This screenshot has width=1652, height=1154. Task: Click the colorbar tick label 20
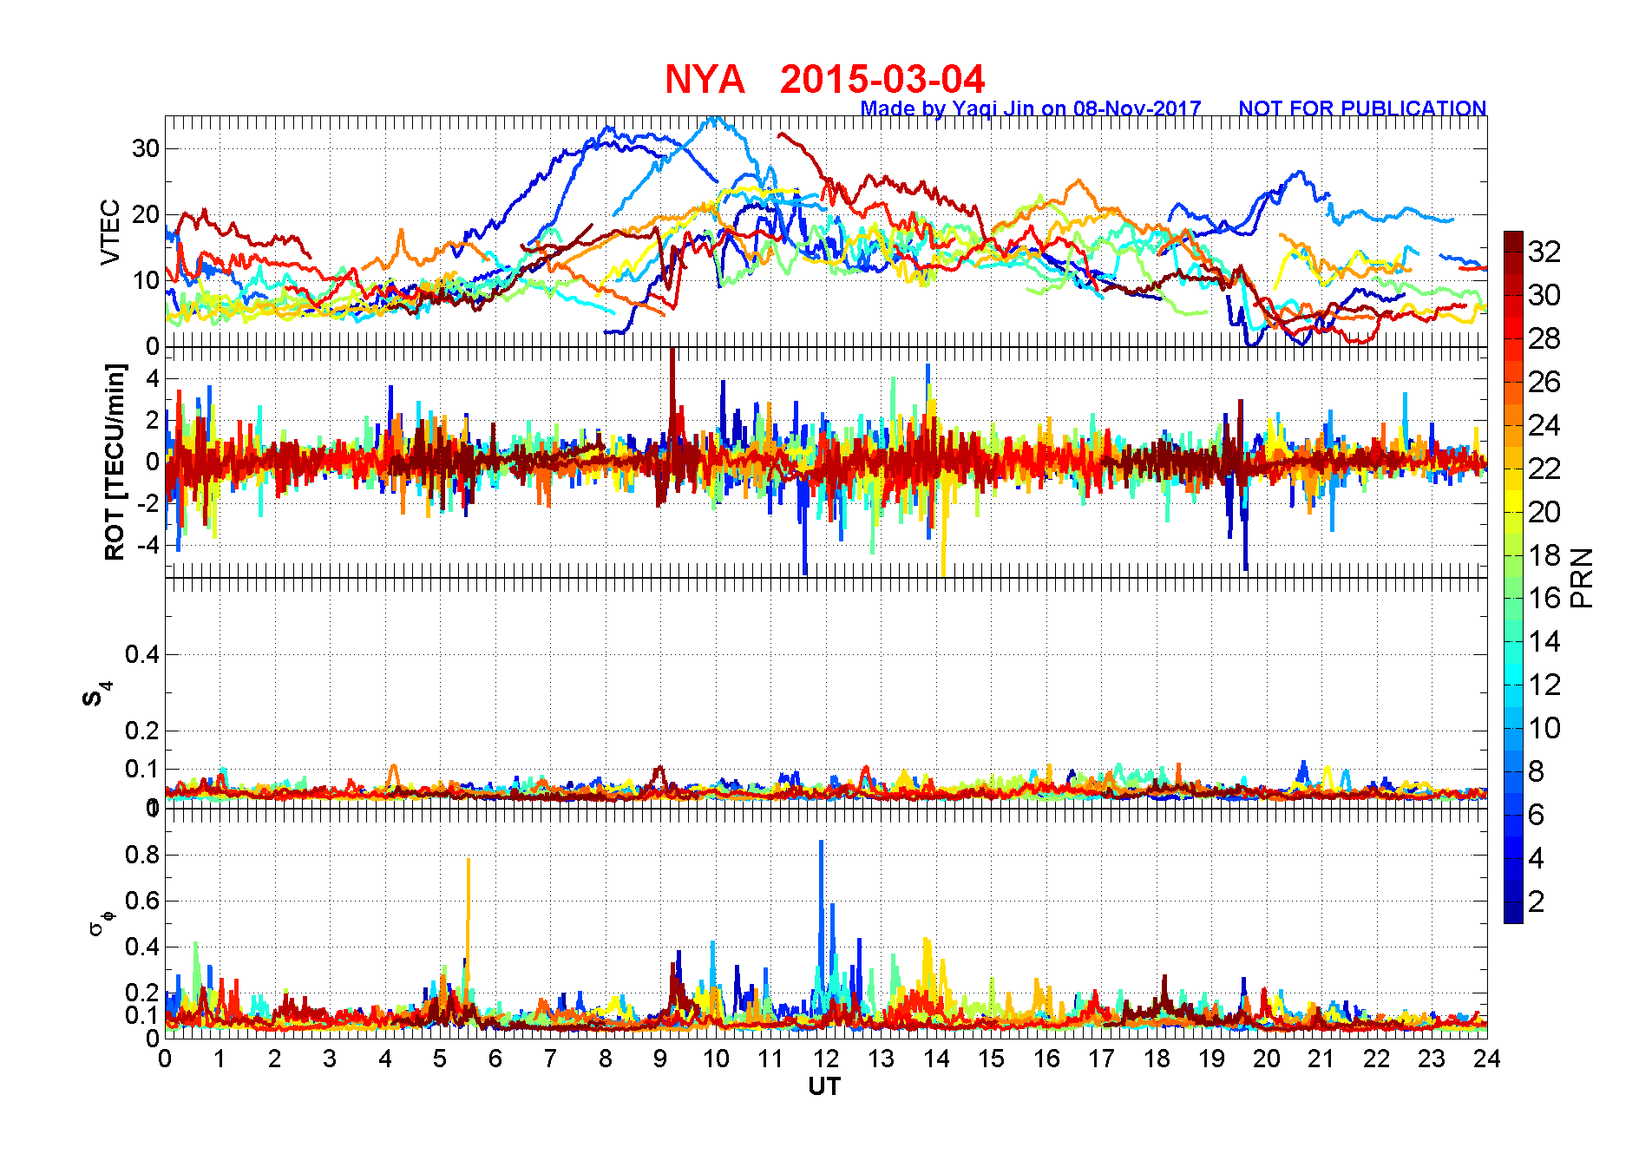[x=1544, y=512]
